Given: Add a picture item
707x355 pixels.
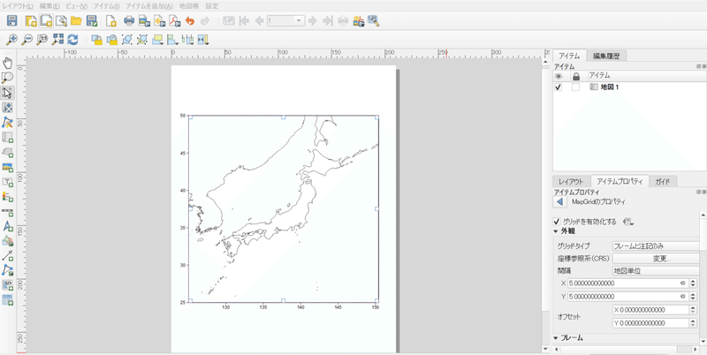Looking at the screenshot, I should pyautogui.click(x=8, y=167).
